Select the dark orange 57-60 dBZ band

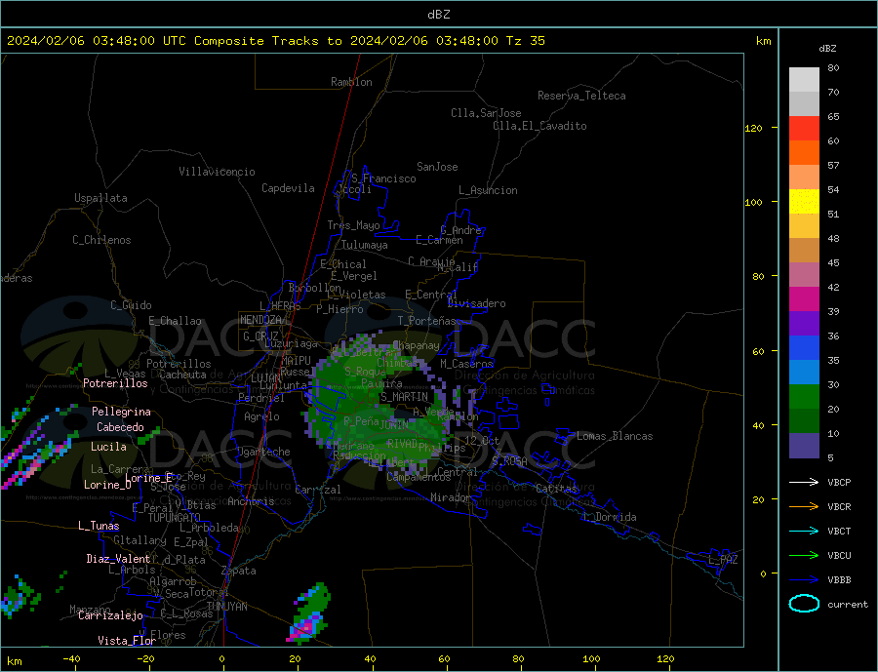pyautogui.click(x=804, y=153)
